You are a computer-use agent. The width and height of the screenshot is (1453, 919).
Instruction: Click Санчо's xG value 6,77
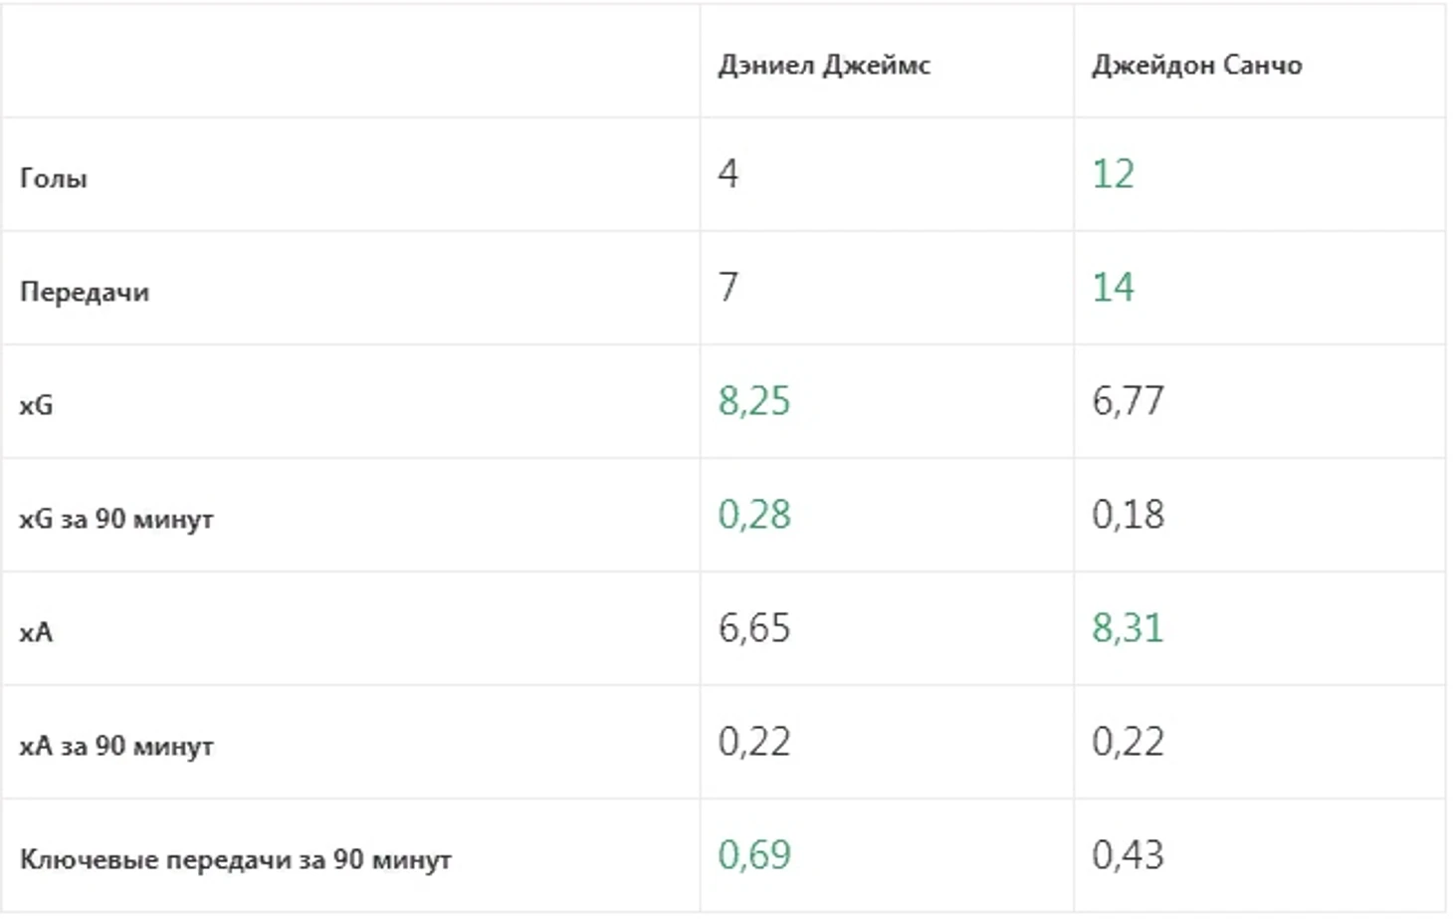(x=1128, y=401)
